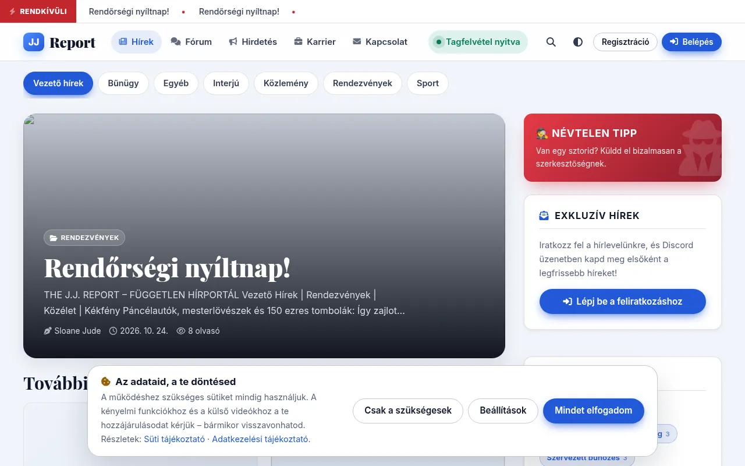Click the featured article broken image thumbnail
The height and width of the screenshot is (466, 745).
point(29,120)
